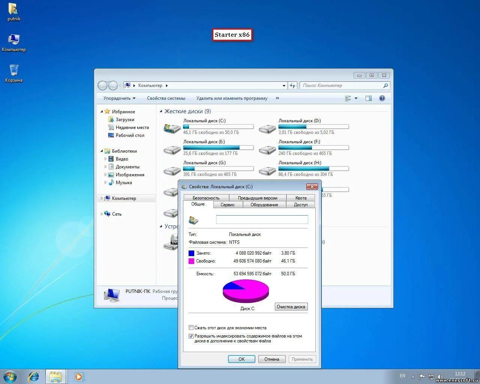Open the Упорядочить dropdown menu
Viewport: 480px width, 384px height.
[119, 98]
